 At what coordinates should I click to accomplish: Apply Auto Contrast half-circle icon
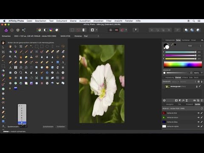pos(45,30)
